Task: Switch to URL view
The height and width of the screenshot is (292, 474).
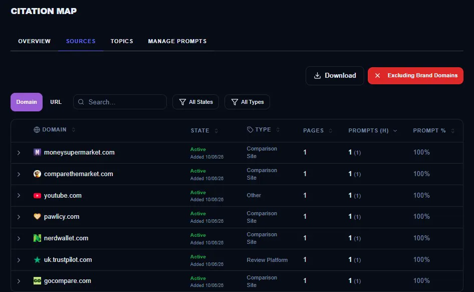Action: click(x=56, y=102)
